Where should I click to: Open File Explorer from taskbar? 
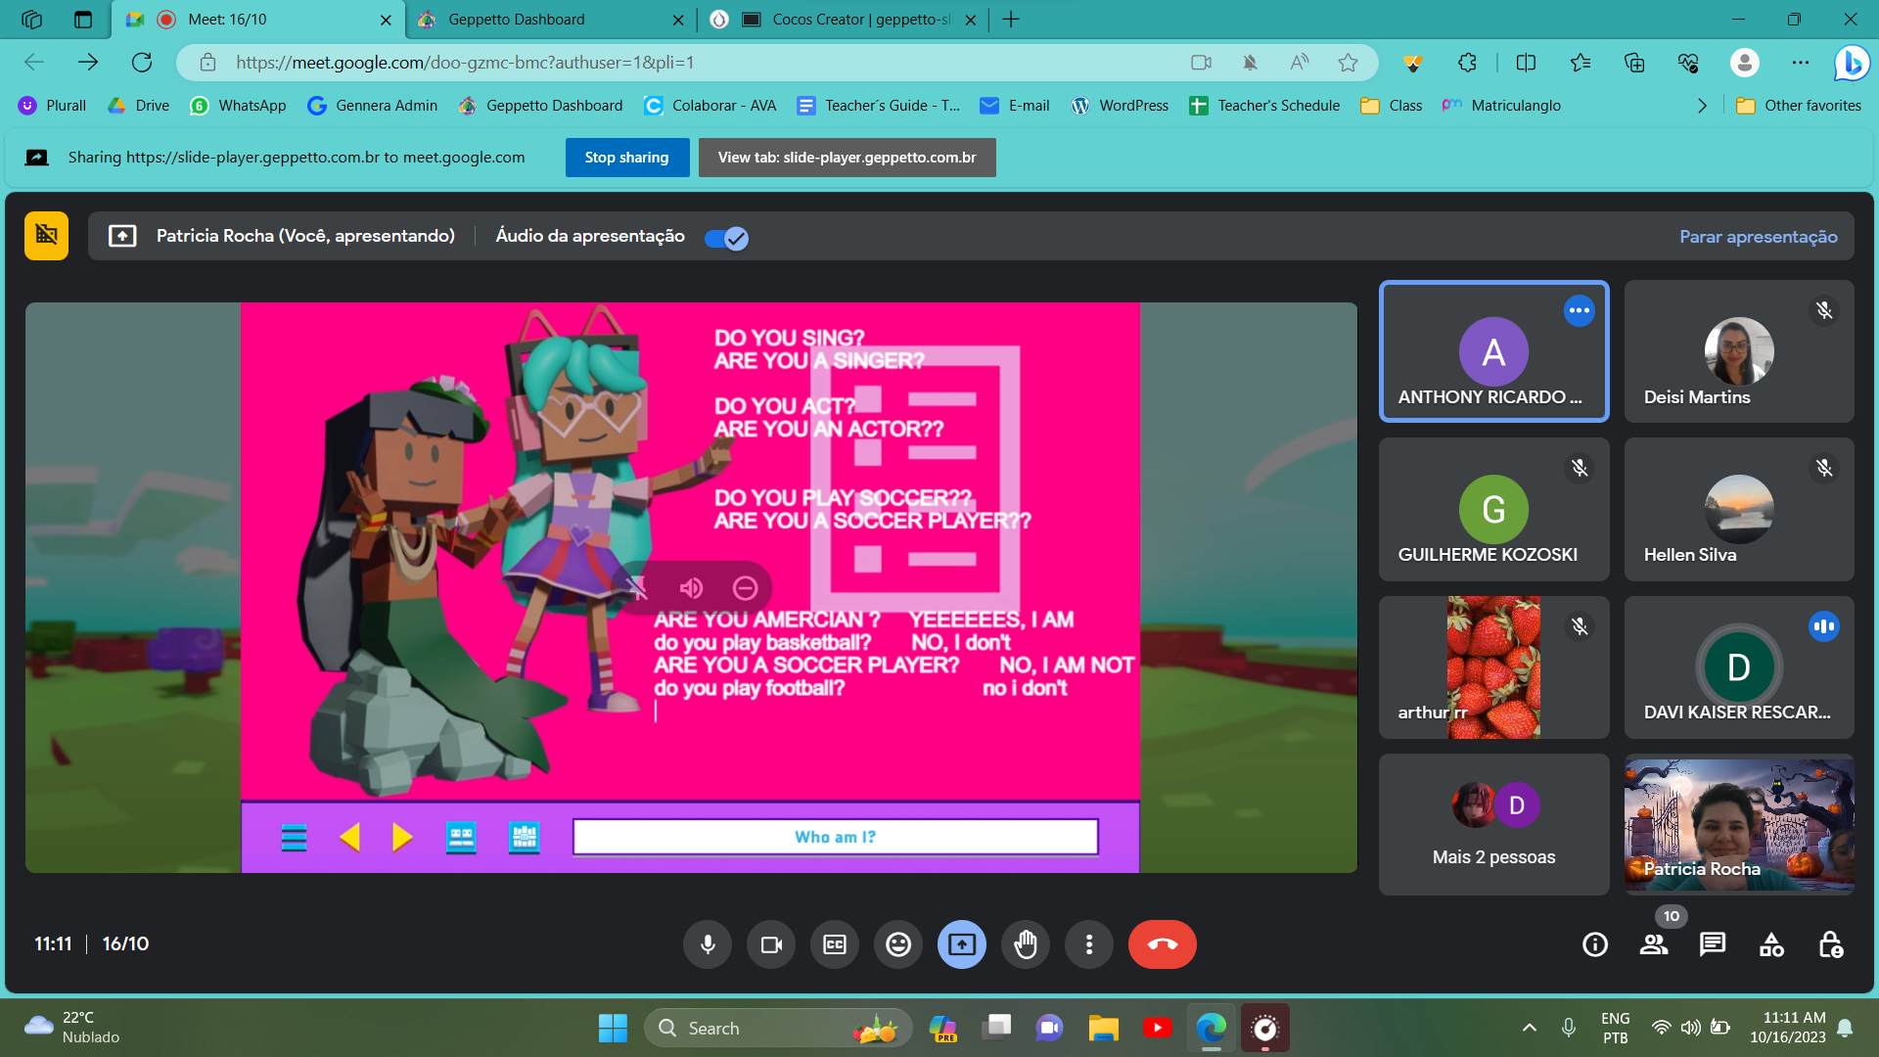click(1103, 1028)
